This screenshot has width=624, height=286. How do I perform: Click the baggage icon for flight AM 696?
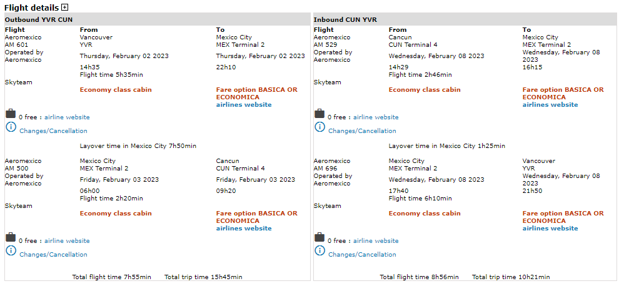(x=320, y=237)
